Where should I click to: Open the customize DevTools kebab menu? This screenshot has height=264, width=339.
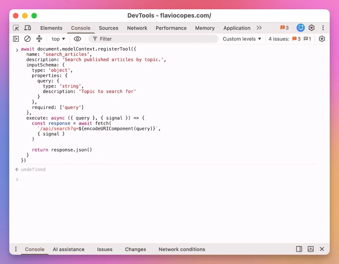[x=323, y=28]
